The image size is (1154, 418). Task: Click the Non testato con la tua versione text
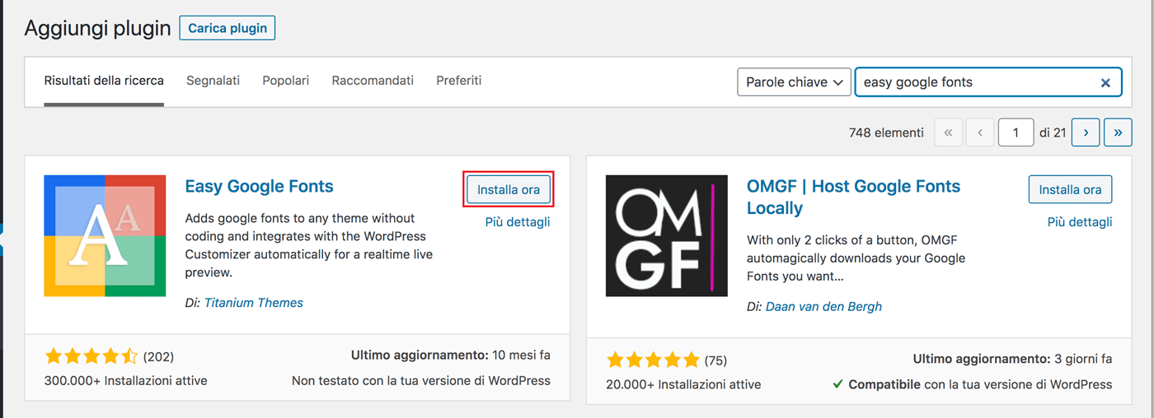[x=421, y=381]
